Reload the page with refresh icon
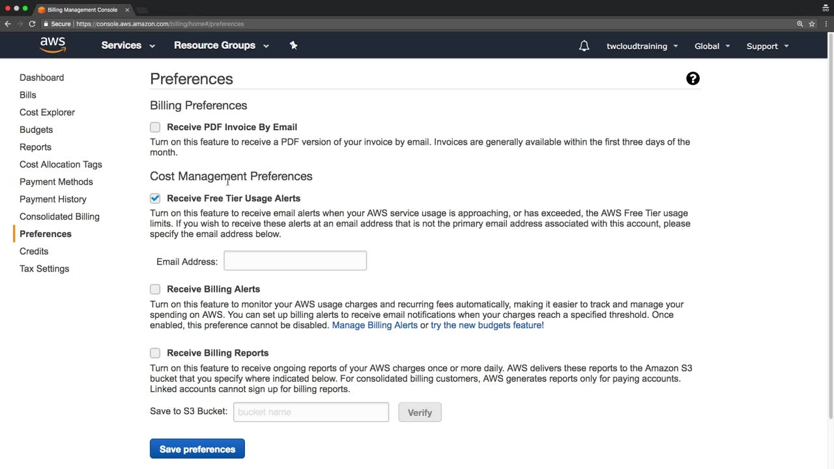Image resolution: width=834 pixels, height=469 pixels. (32, 24)
